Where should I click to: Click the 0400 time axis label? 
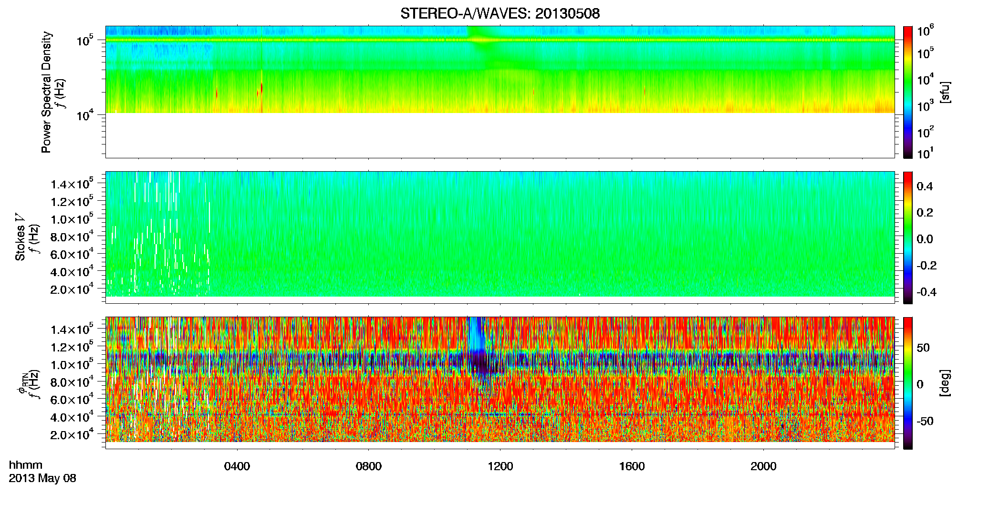coord(237,466)
